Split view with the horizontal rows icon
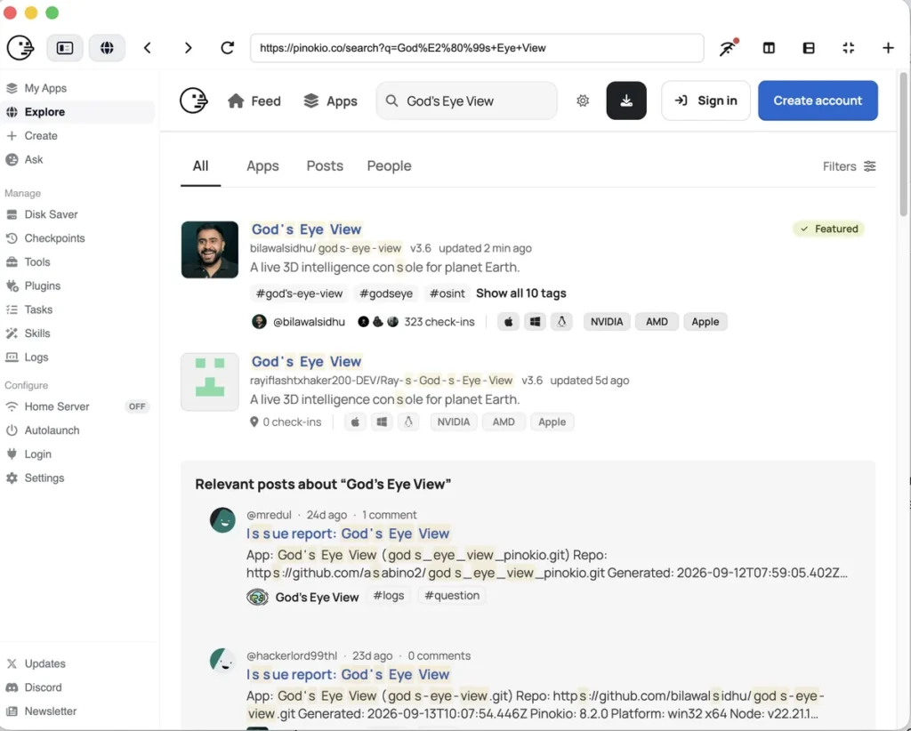Image resolution: width=911 pixels, height=731 pixels. click(x=809, y=48)
